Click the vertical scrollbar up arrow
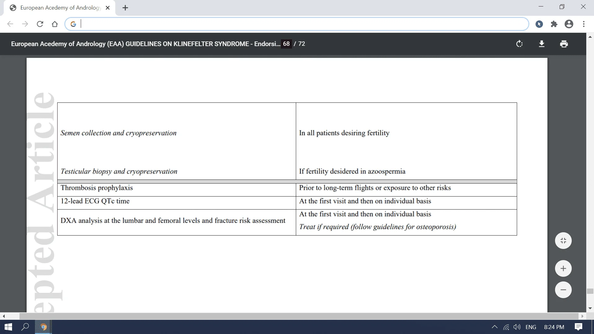Image resolution: width=594 pixels, height=334 pixels. pyautogui.click(x=590, y=37)
